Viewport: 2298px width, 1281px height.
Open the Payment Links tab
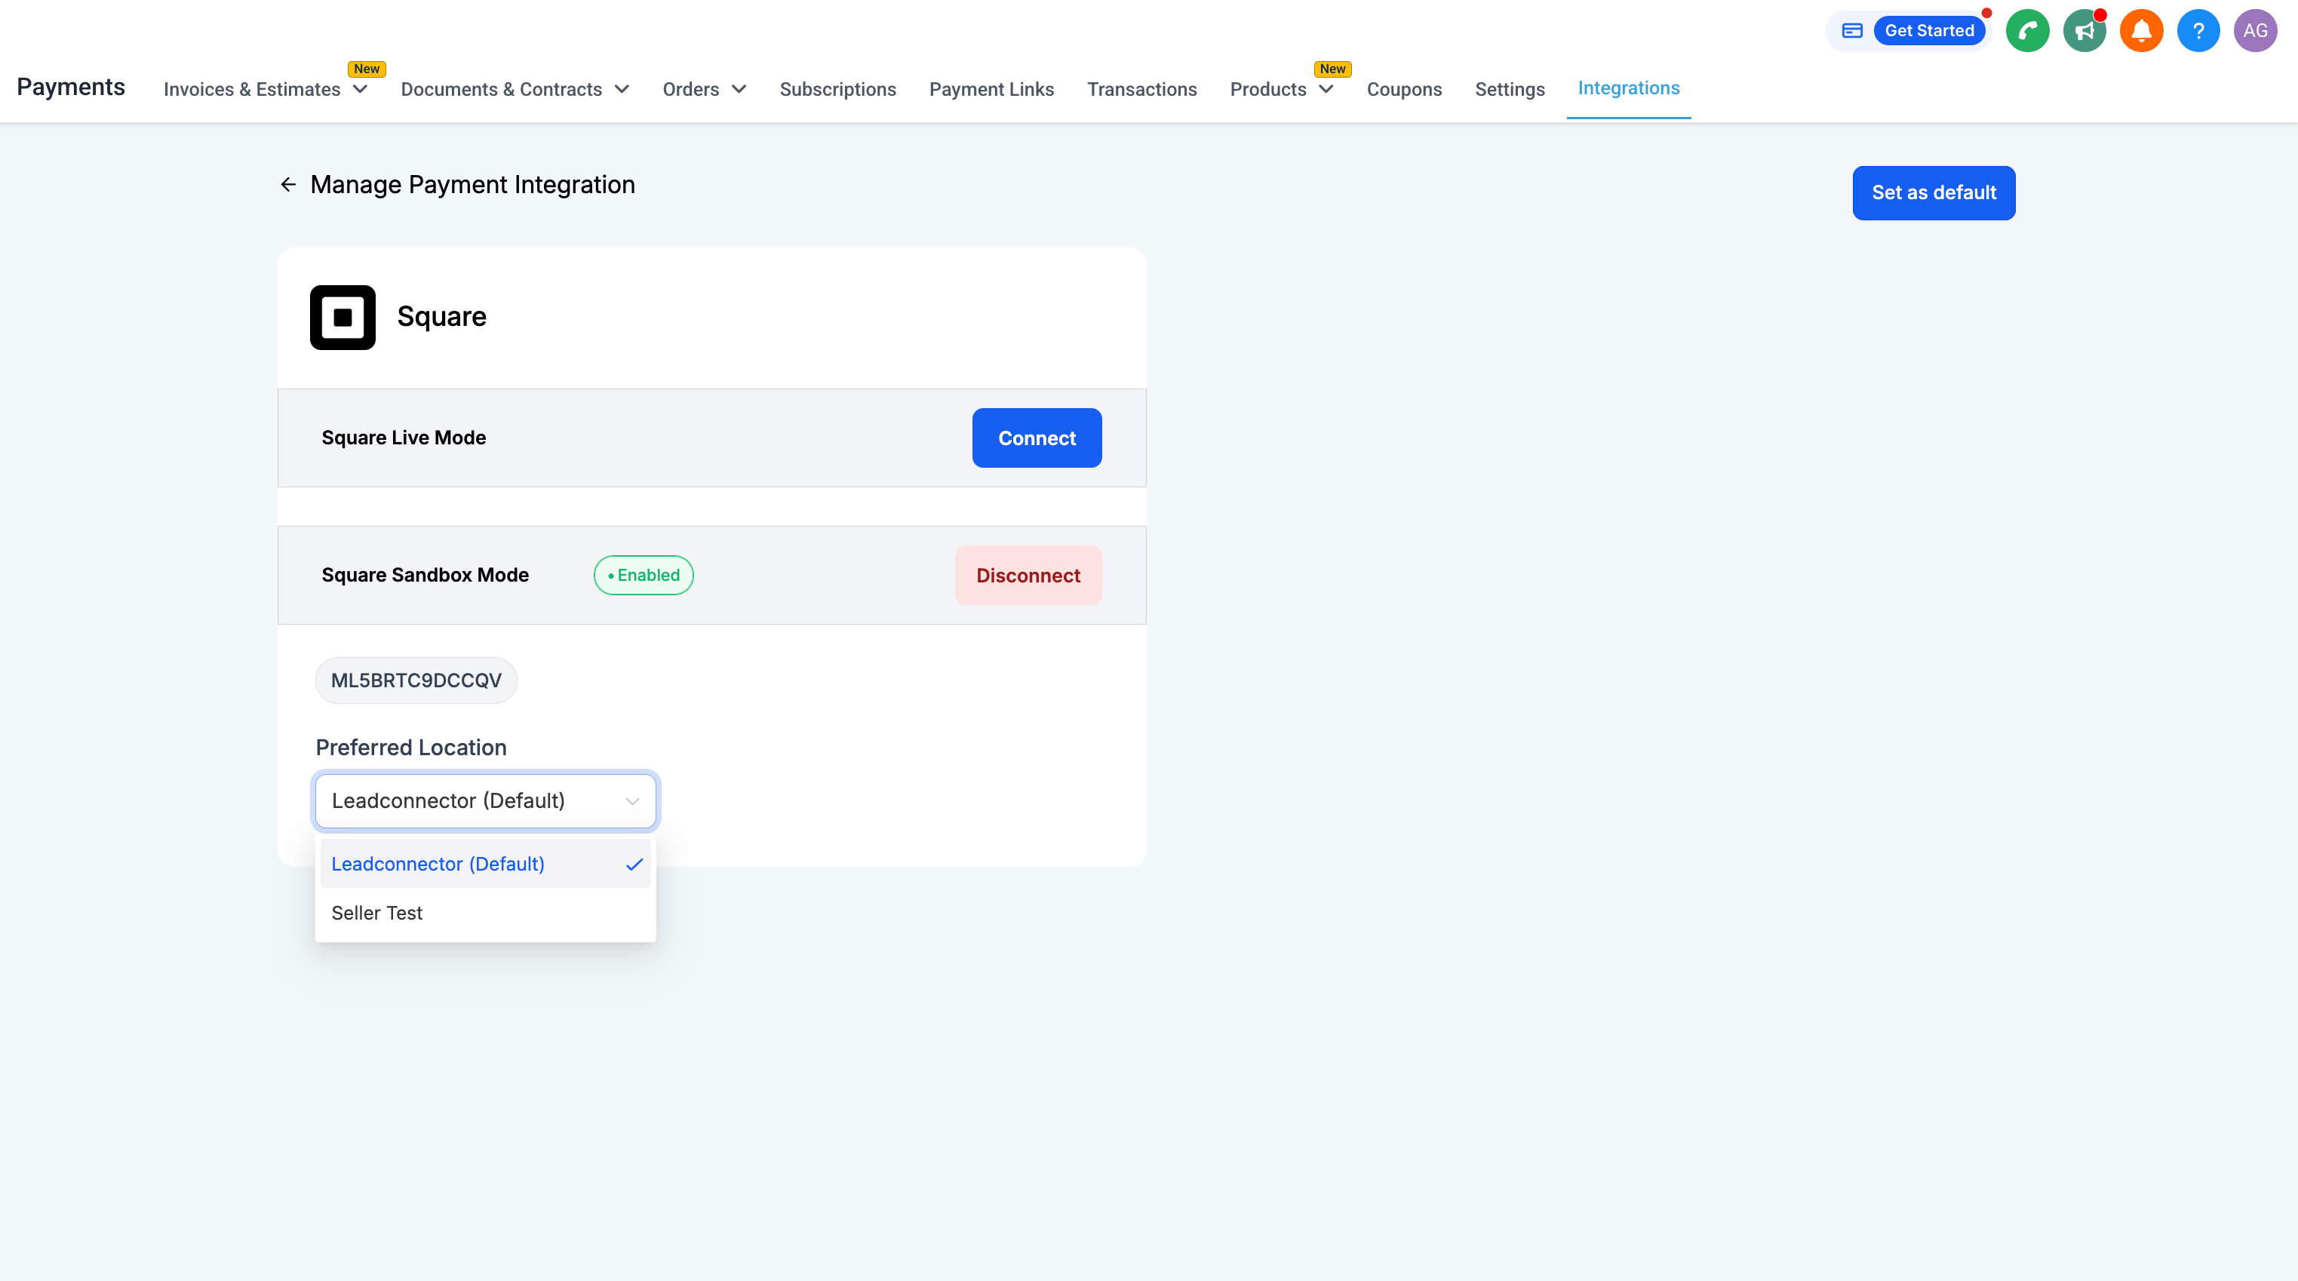(991, 89)
